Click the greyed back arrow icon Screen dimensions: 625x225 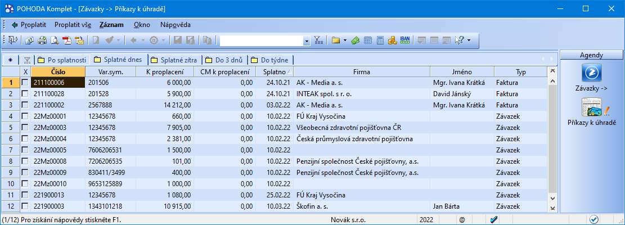click(134, 40)
